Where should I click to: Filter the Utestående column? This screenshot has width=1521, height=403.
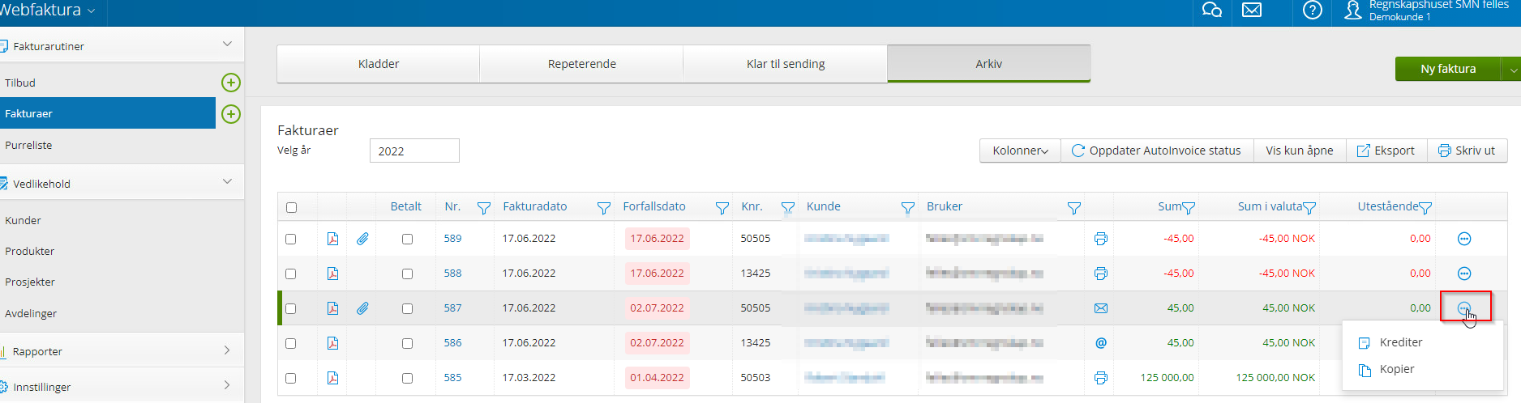1425,208
